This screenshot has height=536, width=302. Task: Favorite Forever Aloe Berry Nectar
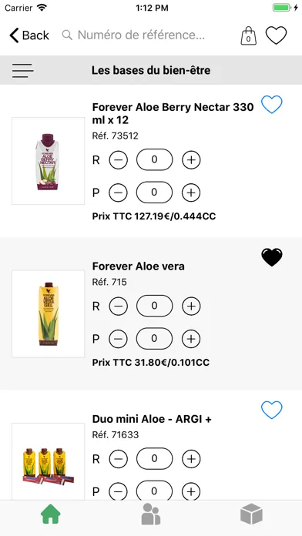coord(272,105)
